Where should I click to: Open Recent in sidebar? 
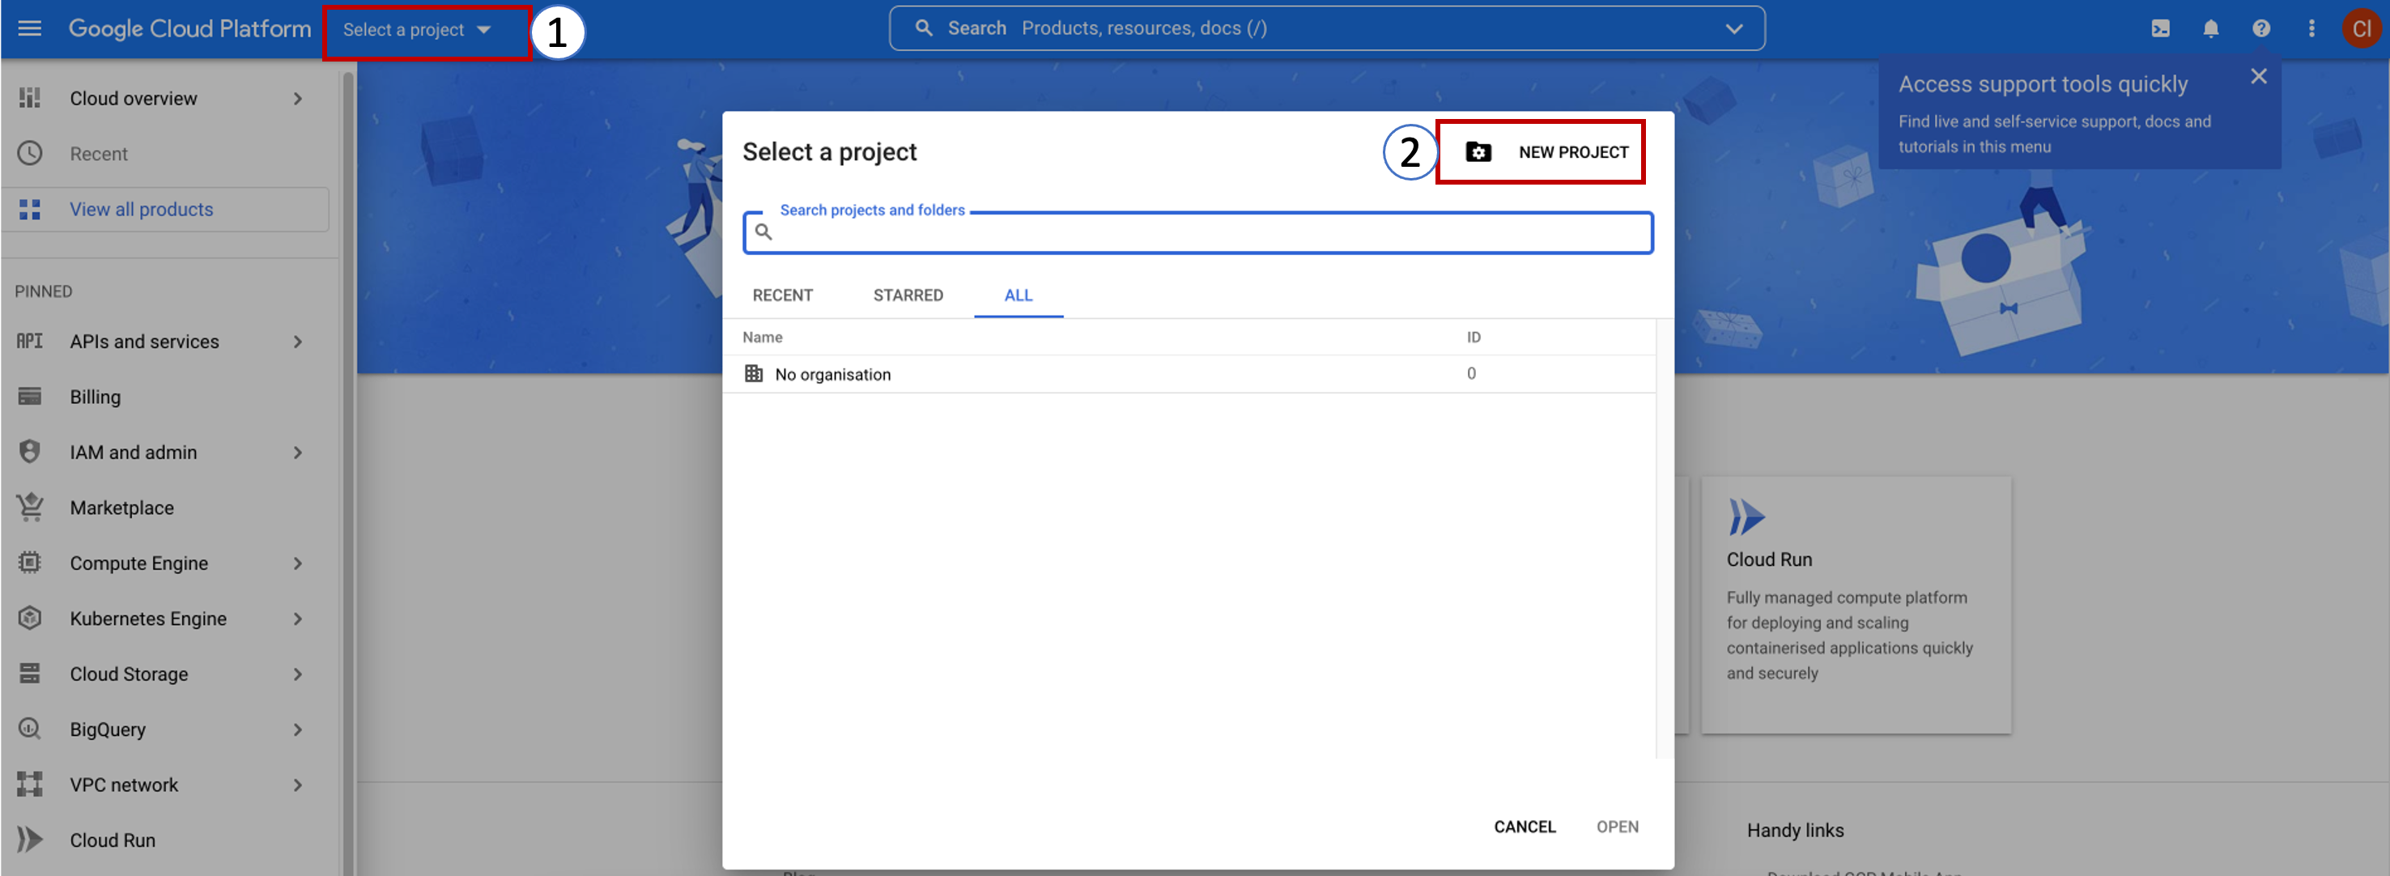coord(98,154)
